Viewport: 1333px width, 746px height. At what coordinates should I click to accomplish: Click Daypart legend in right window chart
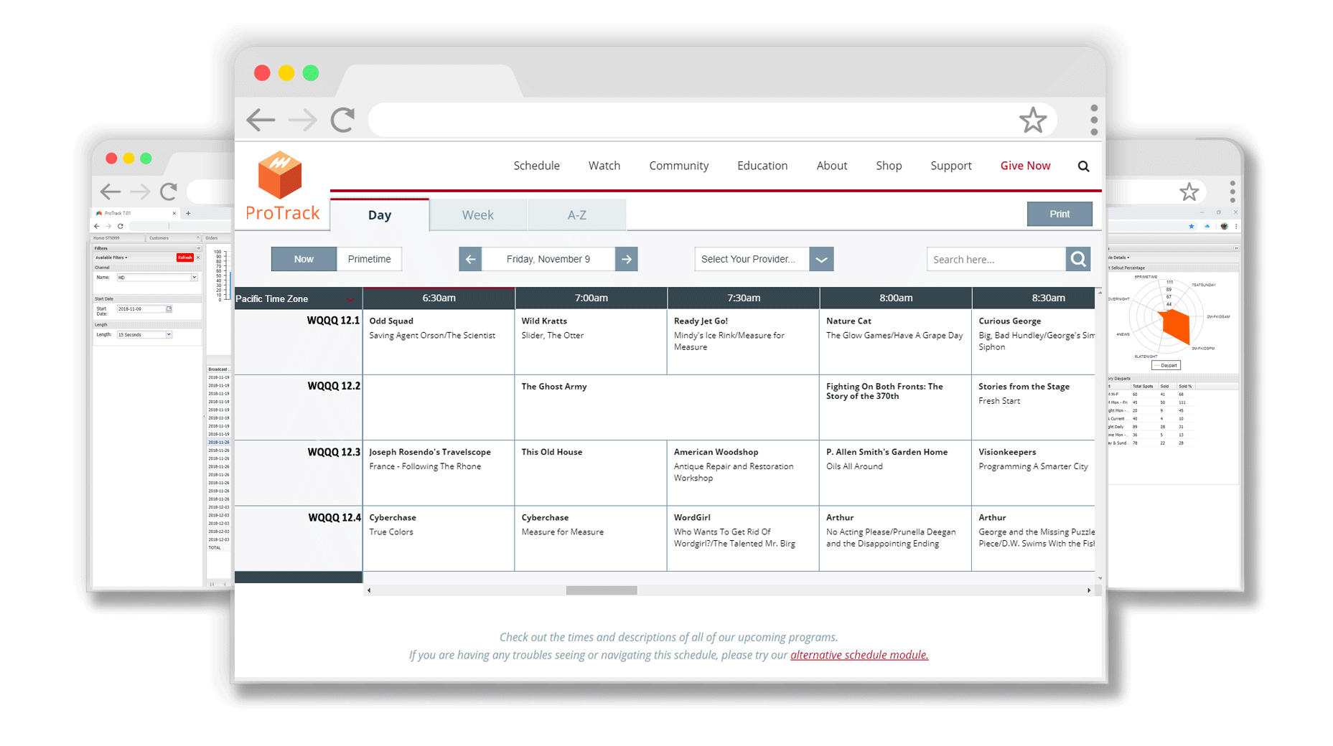coord(1166,365)
